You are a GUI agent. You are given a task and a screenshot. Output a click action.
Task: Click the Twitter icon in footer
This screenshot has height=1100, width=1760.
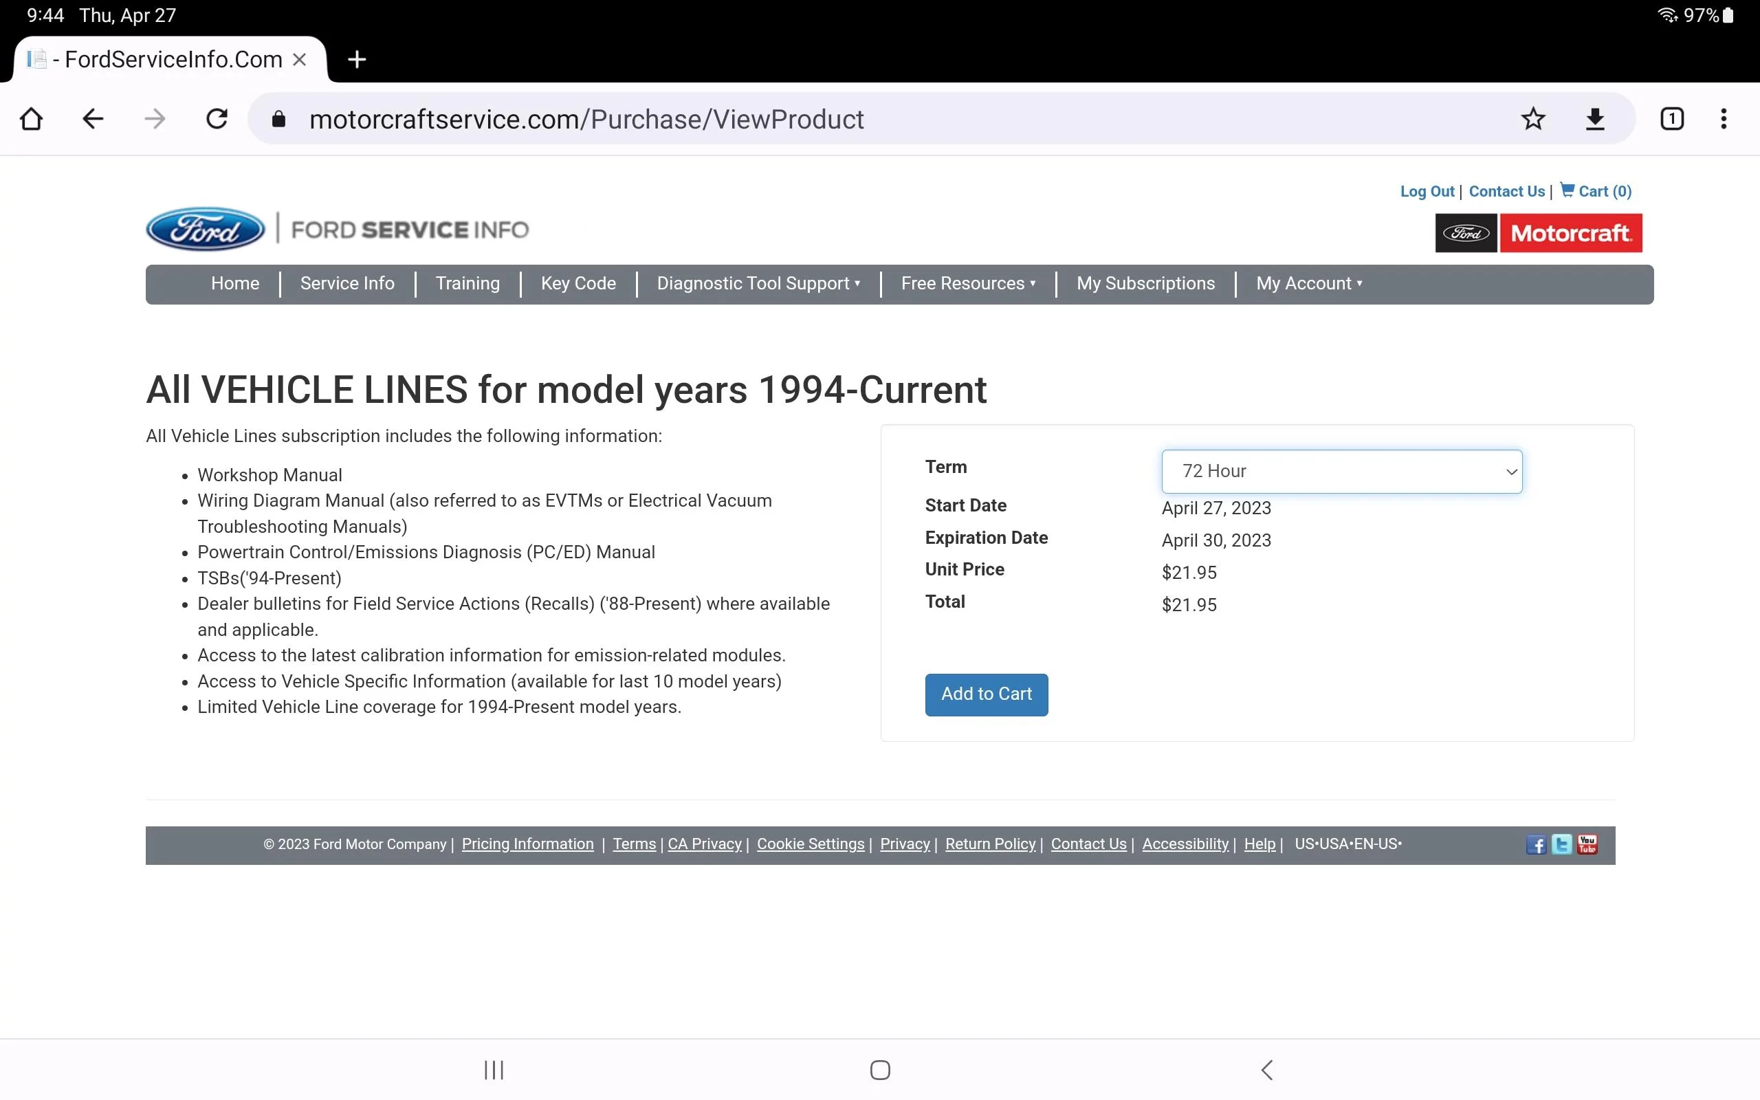1561,845
